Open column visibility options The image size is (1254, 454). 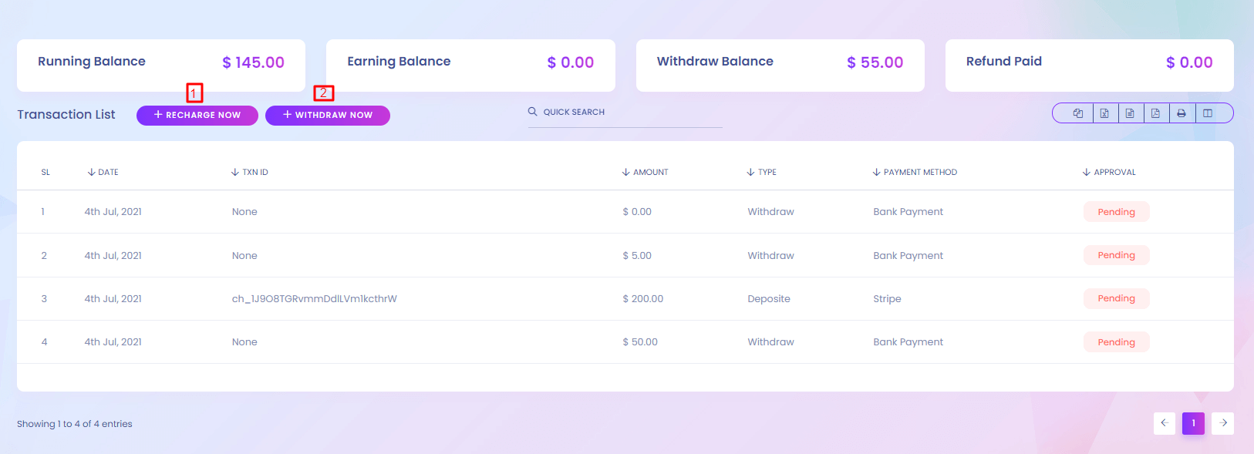[1208, 113]
